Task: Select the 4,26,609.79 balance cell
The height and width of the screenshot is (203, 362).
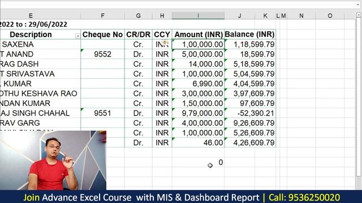Action: [250, 143]
